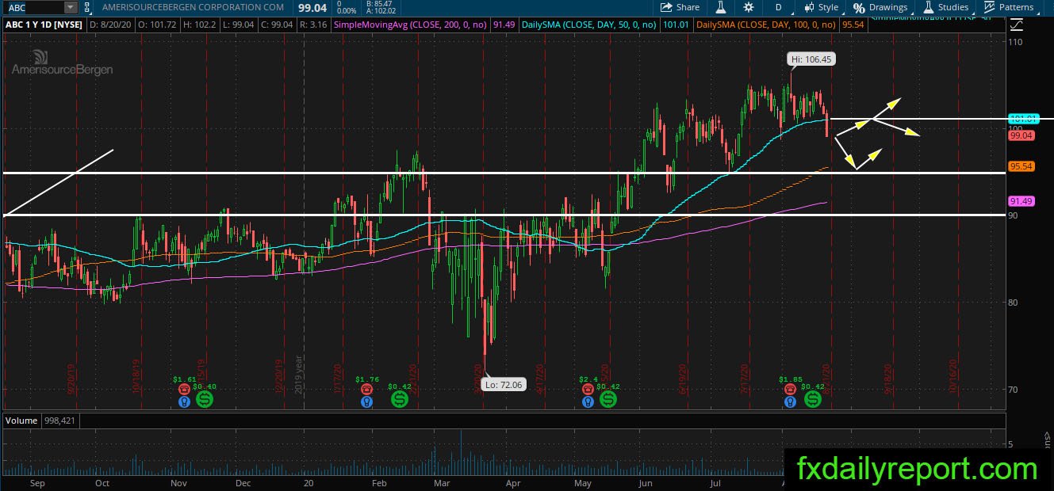Viewport: 1054px width, 491px height.
Task: Click the chart scale curve icon above price axis
Action: click(x=1017, y=25)
